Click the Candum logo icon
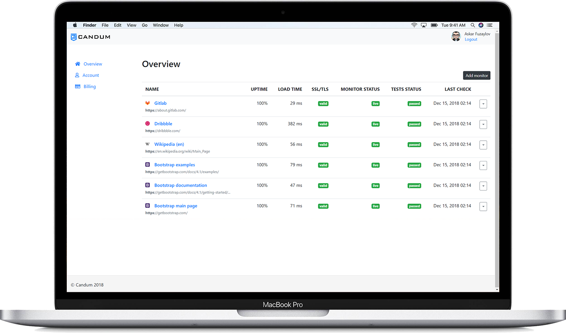Image resolution: width=566 pixels, height=333 pixels. tap(74, 37)
